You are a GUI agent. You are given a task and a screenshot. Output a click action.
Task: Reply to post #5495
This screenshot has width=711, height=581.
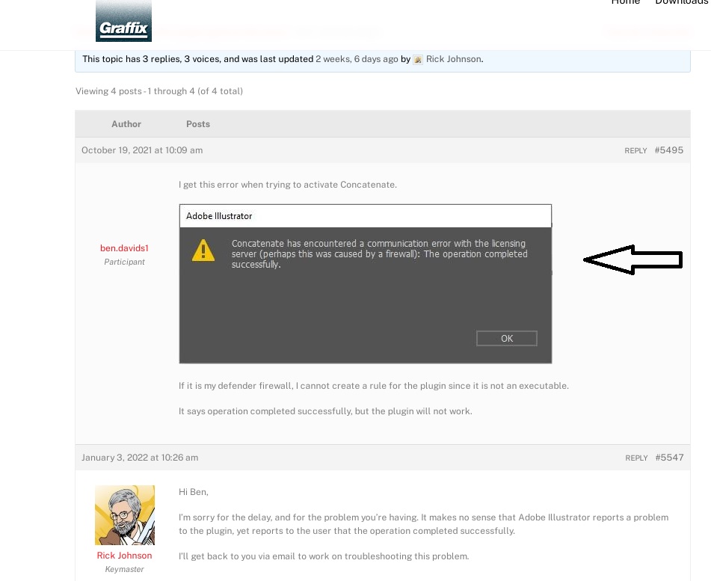(x=635, y=150)
